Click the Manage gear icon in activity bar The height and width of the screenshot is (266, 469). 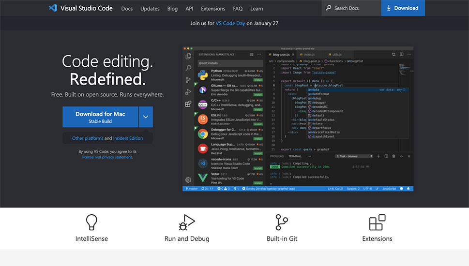coord(188,180)
